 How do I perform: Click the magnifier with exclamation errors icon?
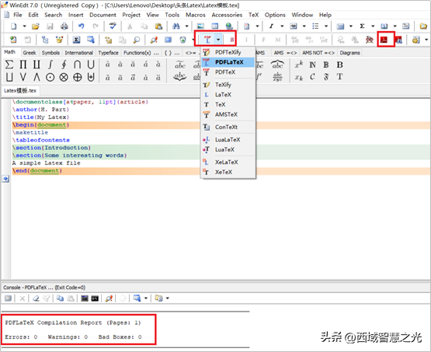click(x=154, y=40)
